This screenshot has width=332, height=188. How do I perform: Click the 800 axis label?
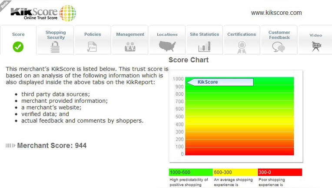pyautogui.click(x=179, y=94)
